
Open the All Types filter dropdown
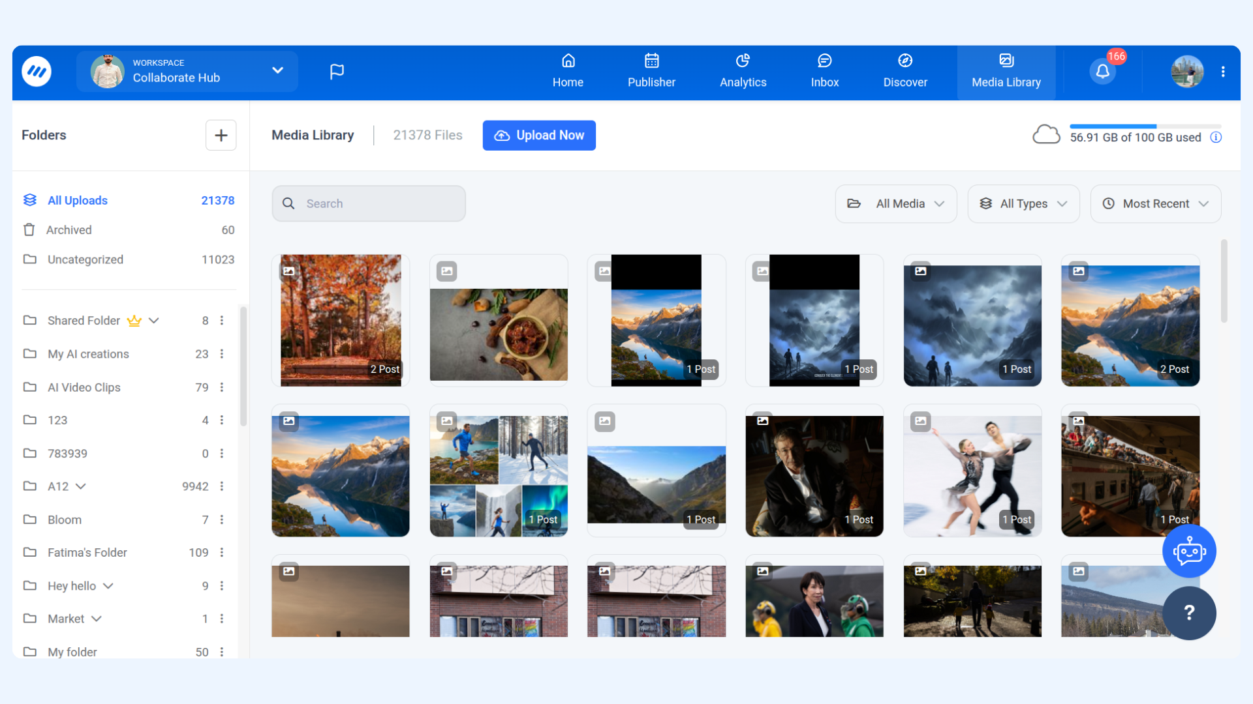click(1023, 204)
